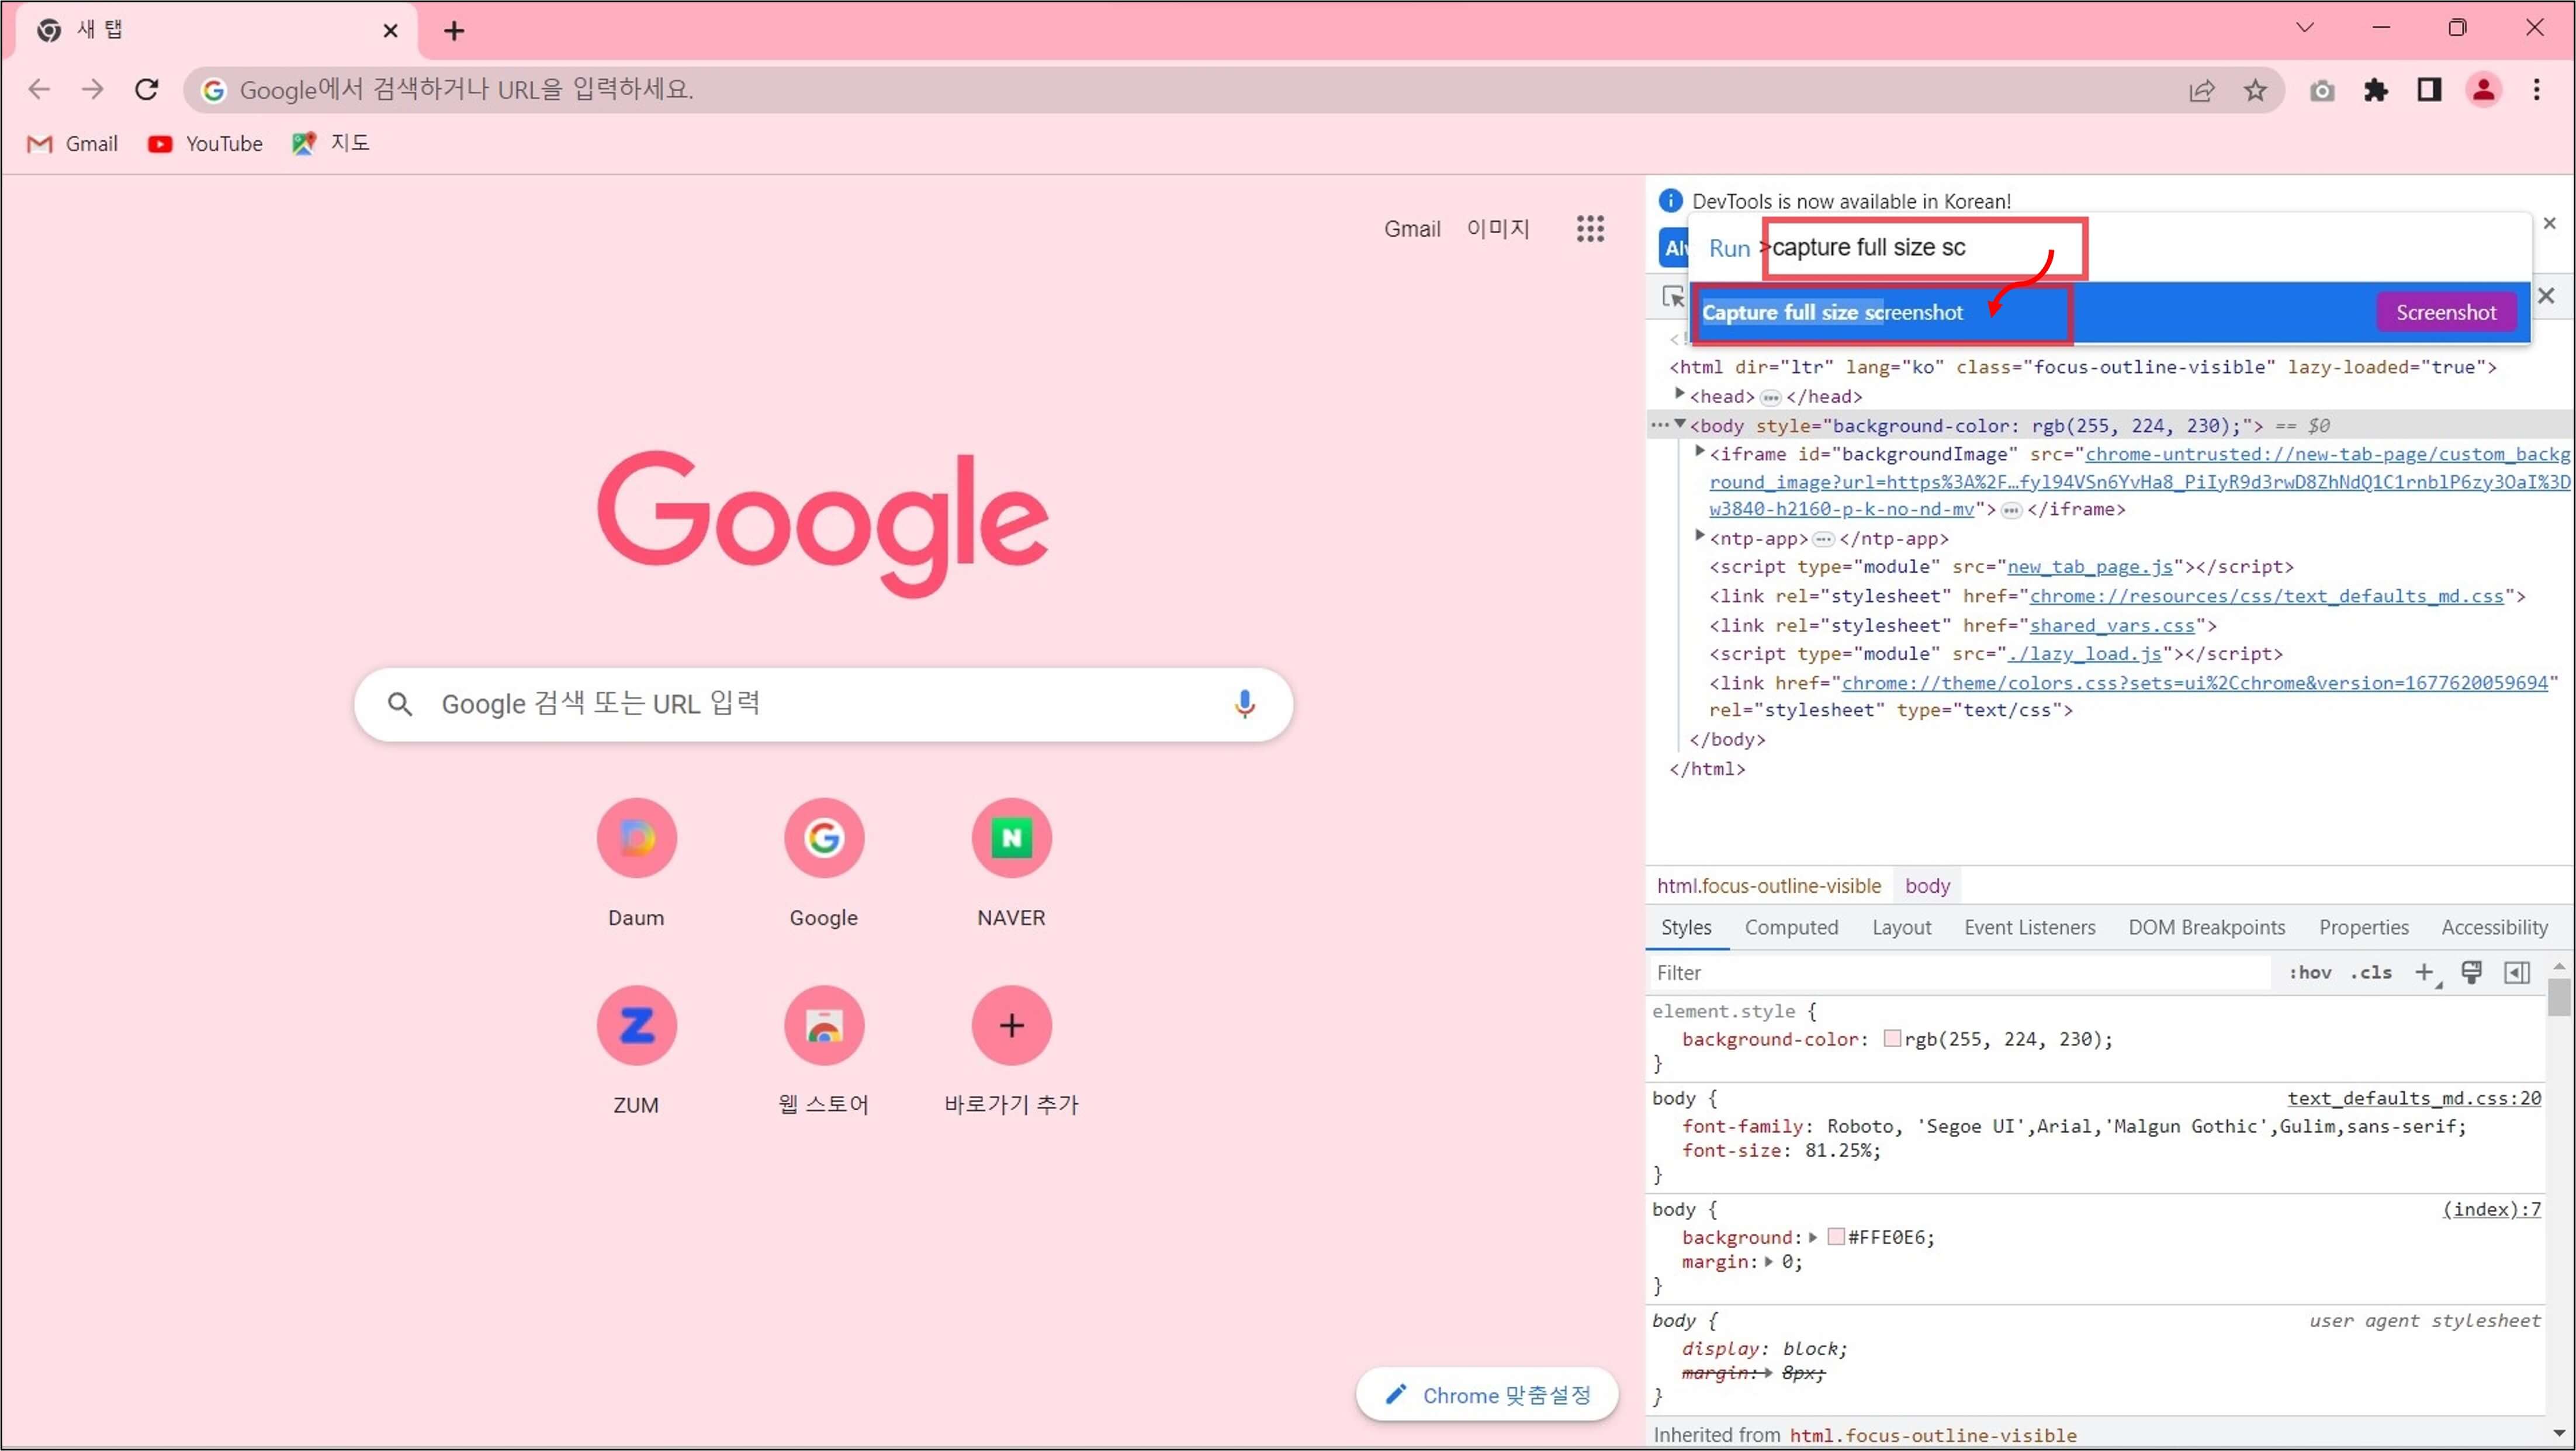
Task: Click the voice search microphone icon
Action: coord(1244,704)
